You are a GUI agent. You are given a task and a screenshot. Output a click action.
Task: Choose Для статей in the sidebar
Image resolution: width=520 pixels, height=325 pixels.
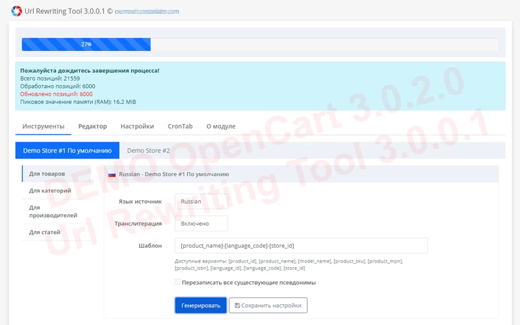(x=57, y=232)
